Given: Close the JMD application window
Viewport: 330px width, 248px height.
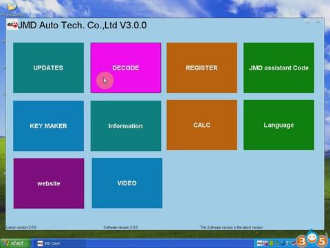Looking at the screenshot, I should click(x=318, y=21).
